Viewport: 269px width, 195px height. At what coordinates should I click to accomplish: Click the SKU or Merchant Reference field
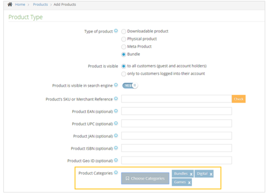pos(176,99)
